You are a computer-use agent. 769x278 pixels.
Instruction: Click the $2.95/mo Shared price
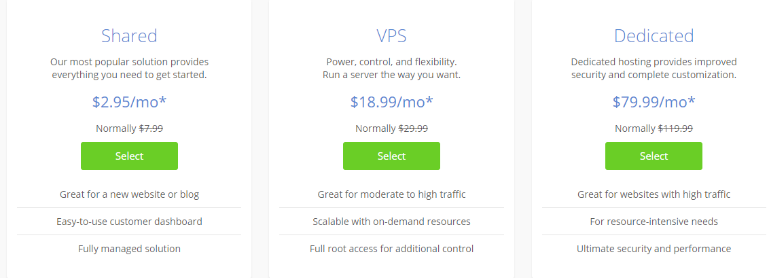coord(129,101)
